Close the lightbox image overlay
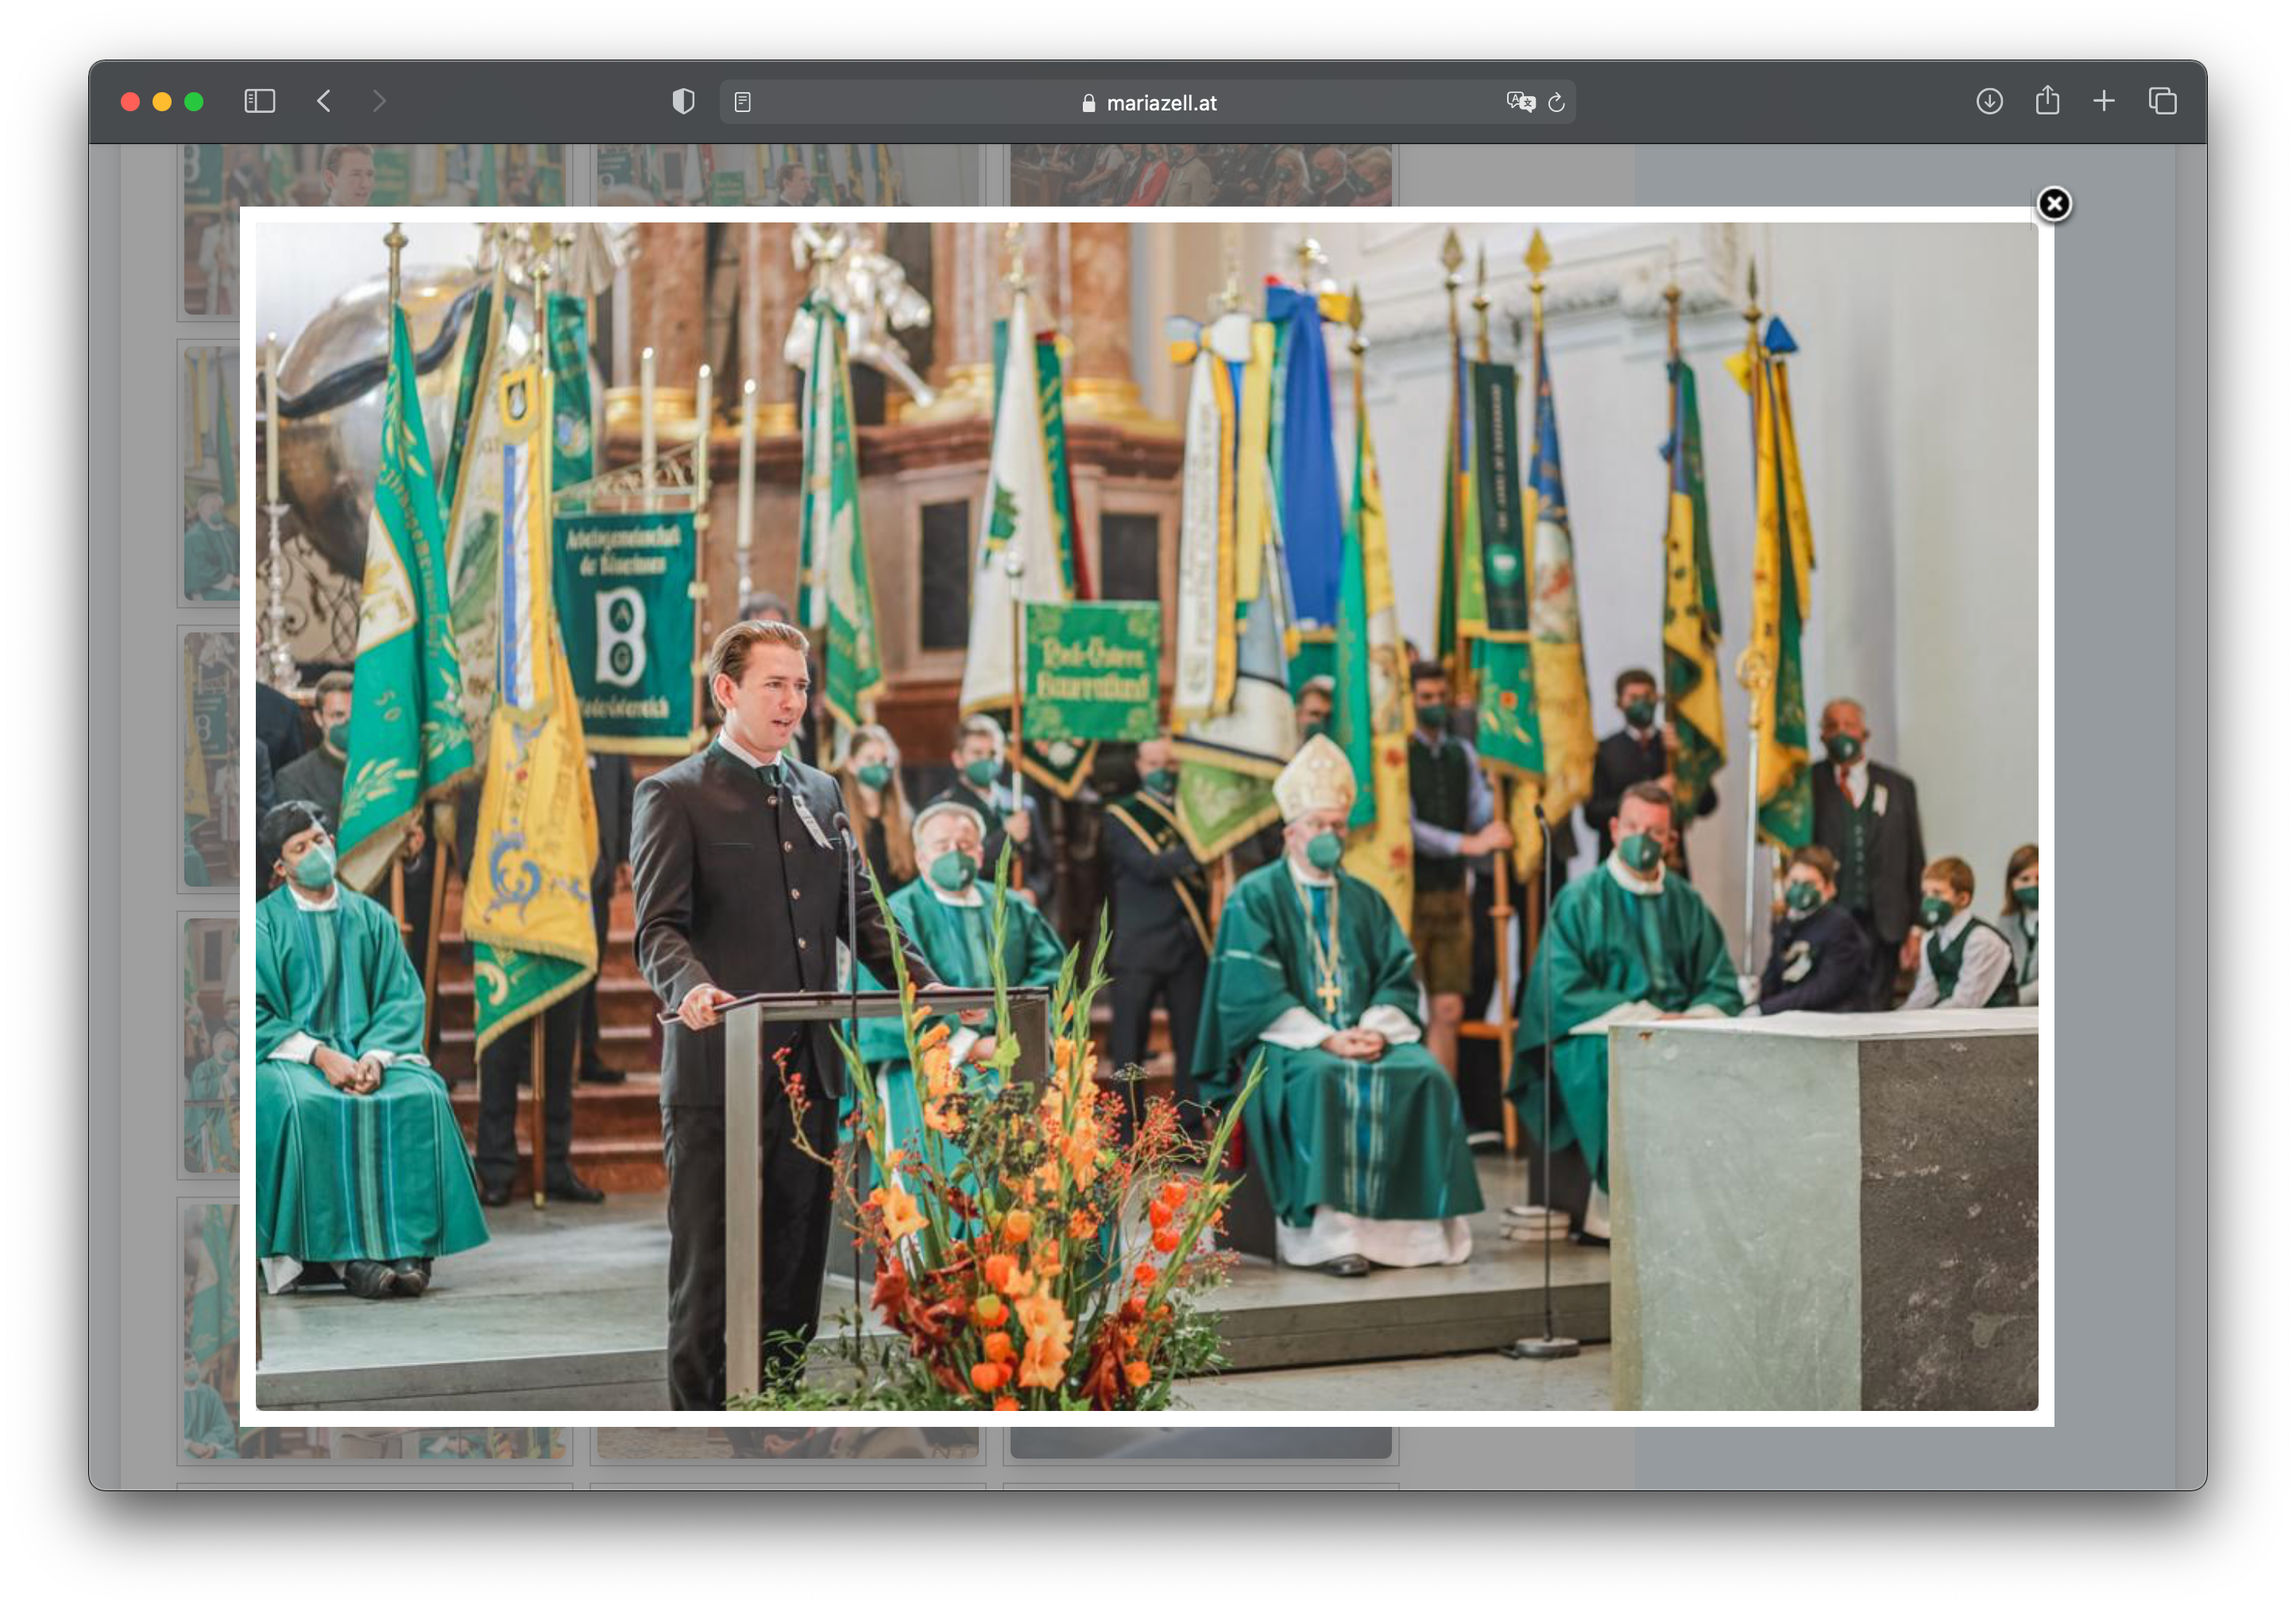The height and width of the screenshot is (1608, 2296). click(2053, 204)
